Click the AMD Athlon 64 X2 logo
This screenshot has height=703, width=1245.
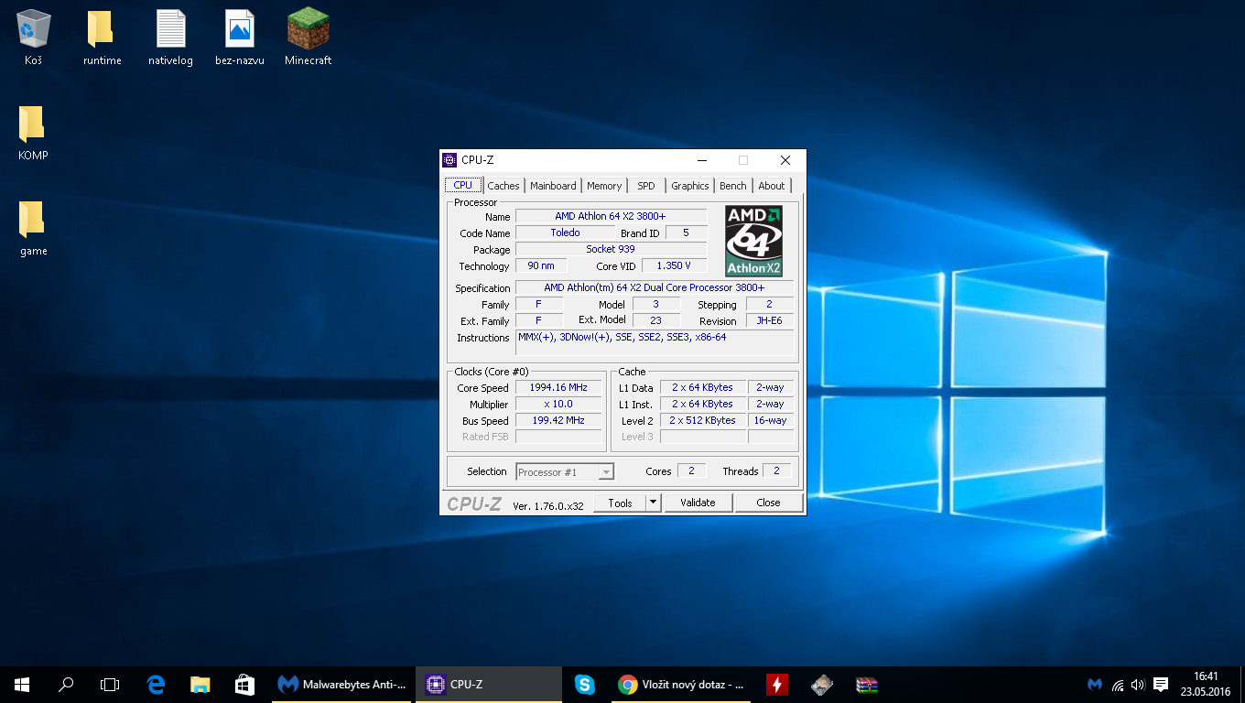click(752, 241)
